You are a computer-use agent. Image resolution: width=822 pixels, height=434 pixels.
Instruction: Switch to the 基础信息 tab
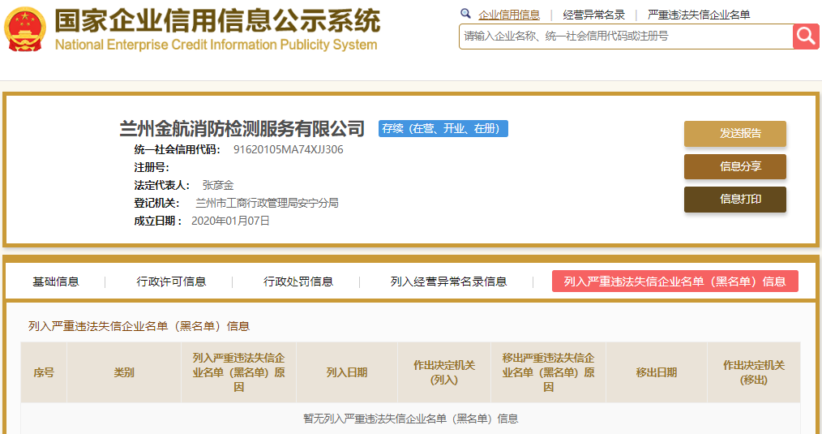[x=56, y=281]
